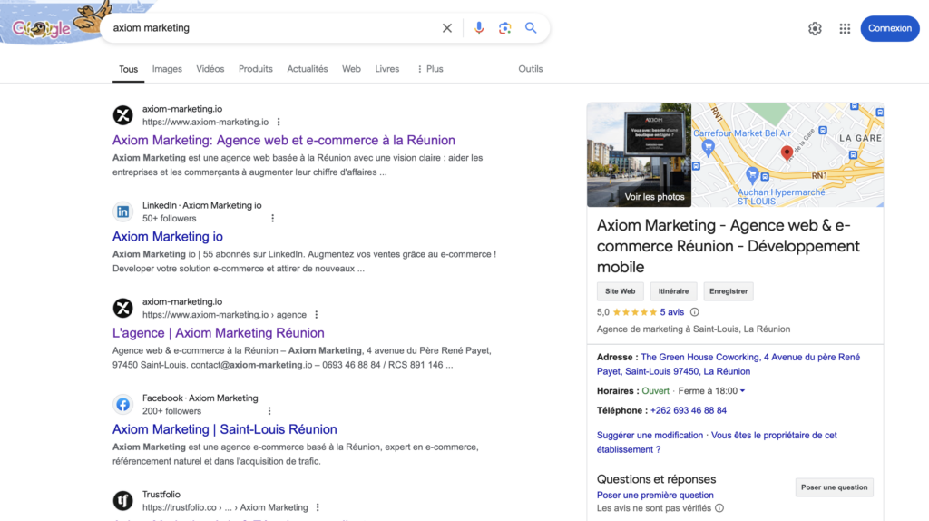The image size is (929, 521).
Task: Click Poser une première question link
Action: coord(655,495)
